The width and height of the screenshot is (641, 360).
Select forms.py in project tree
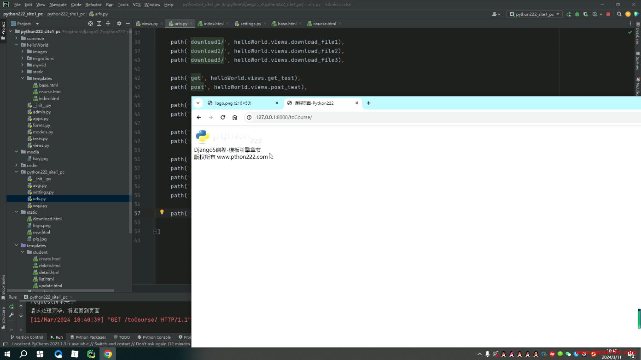pyautogui.click(x=41, y=125)
